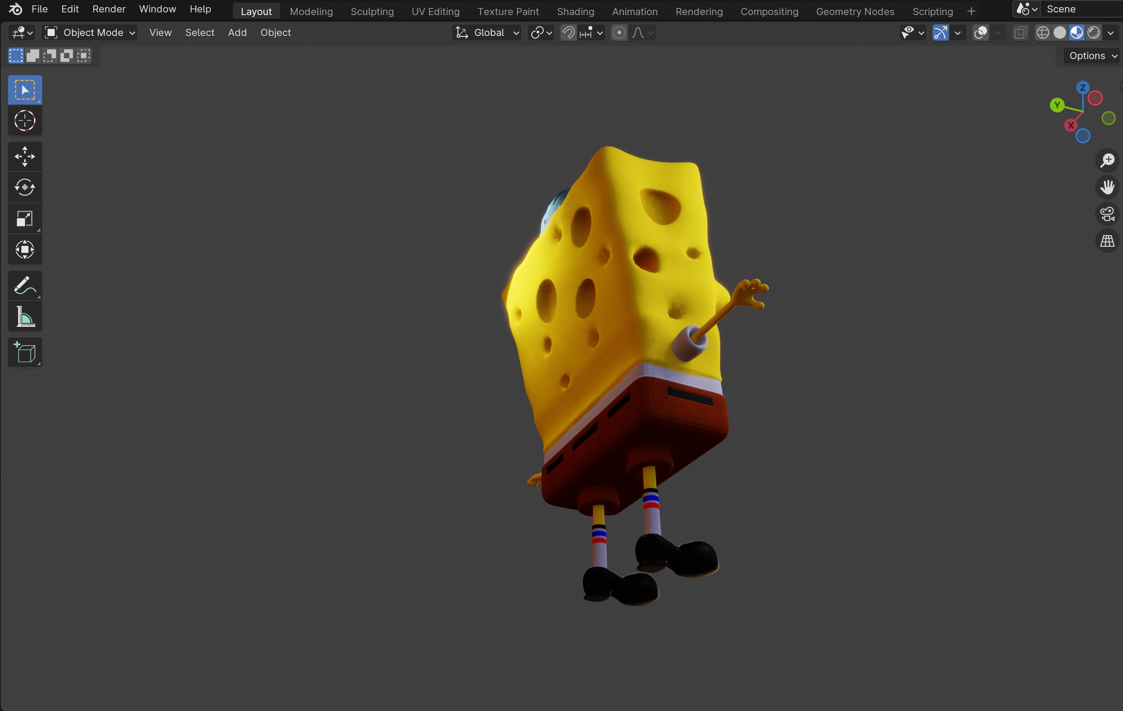The image size is (1123, 711).
Task: Toggle viewport overlays display
Action: 981,32
